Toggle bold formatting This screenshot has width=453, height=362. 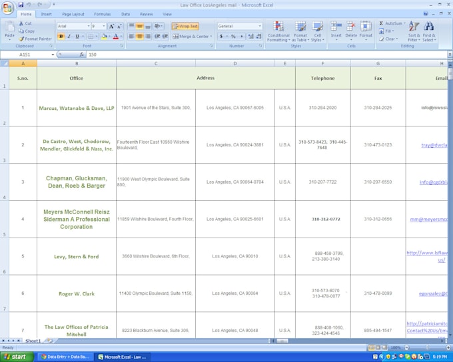tap(61, 37)
